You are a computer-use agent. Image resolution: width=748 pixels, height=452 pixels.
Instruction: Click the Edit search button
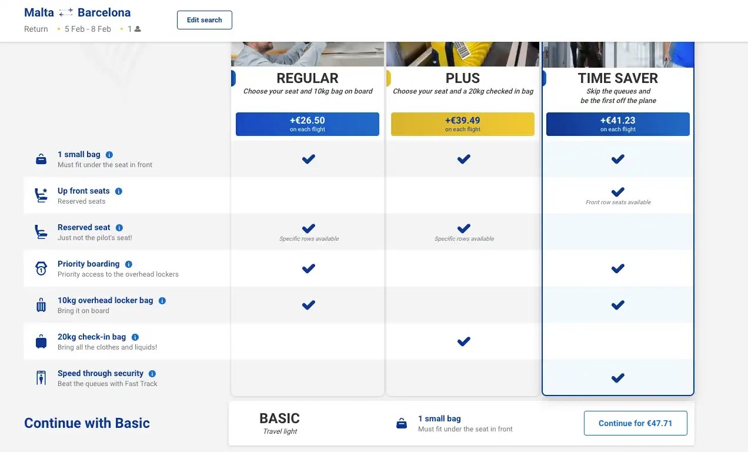click(204, 20)
